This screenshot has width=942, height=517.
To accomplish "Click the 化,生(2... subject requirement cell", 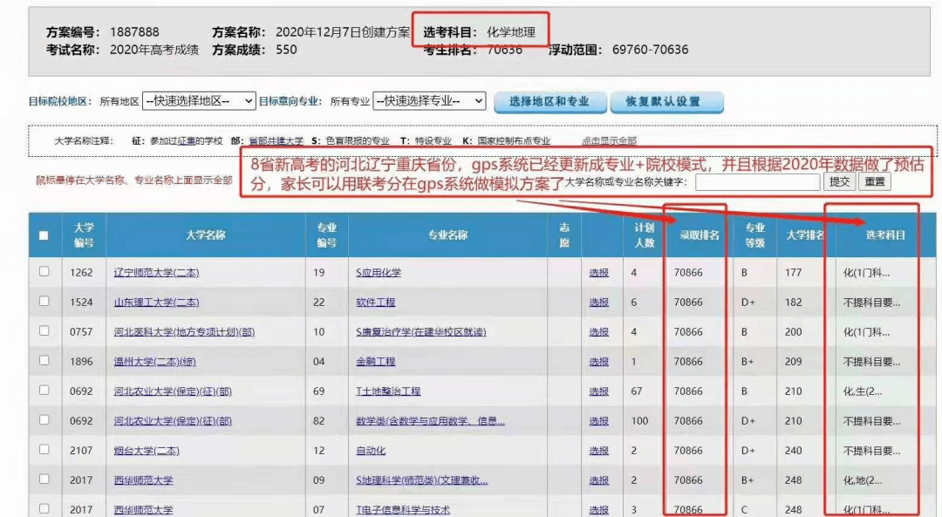I will click(x=863, y=391).
